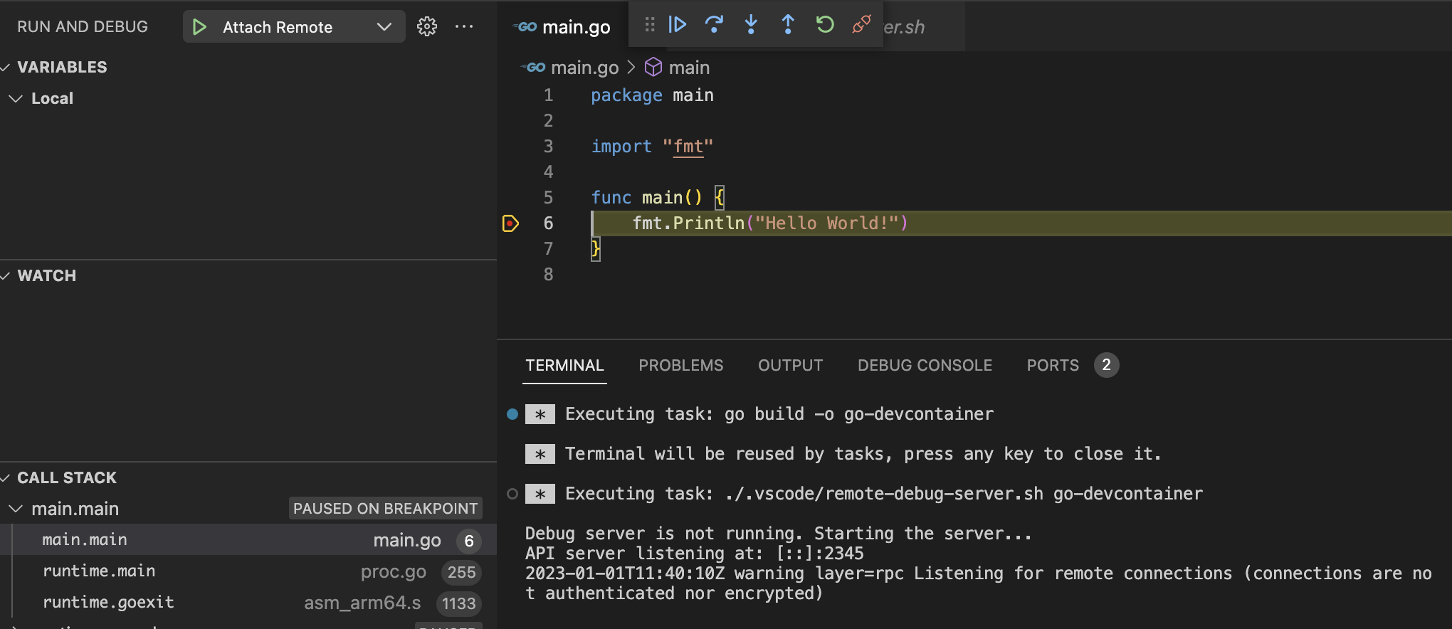Continue execution in the debug toolbar
The width and height of the screenshot is (1452, 629).
(677, 25)
